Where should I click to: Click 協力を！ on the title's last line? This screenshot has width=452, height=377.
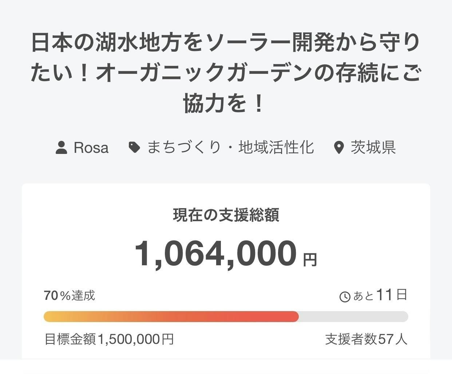(223, 103)
